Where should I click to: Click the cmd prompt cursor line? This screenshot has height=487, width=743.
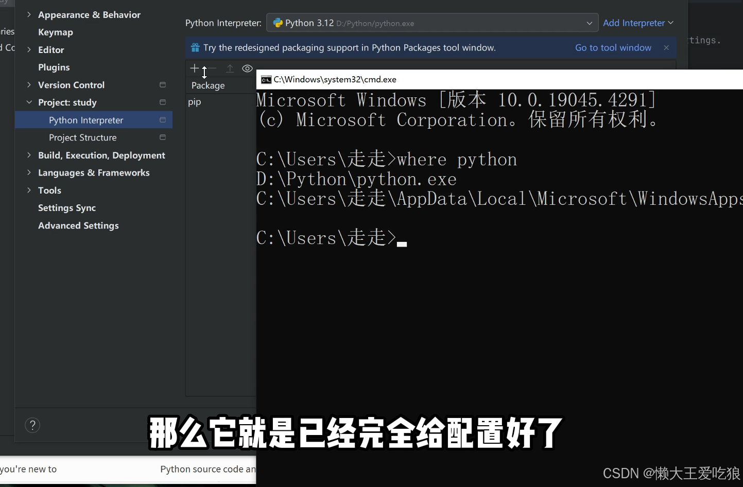332,238
